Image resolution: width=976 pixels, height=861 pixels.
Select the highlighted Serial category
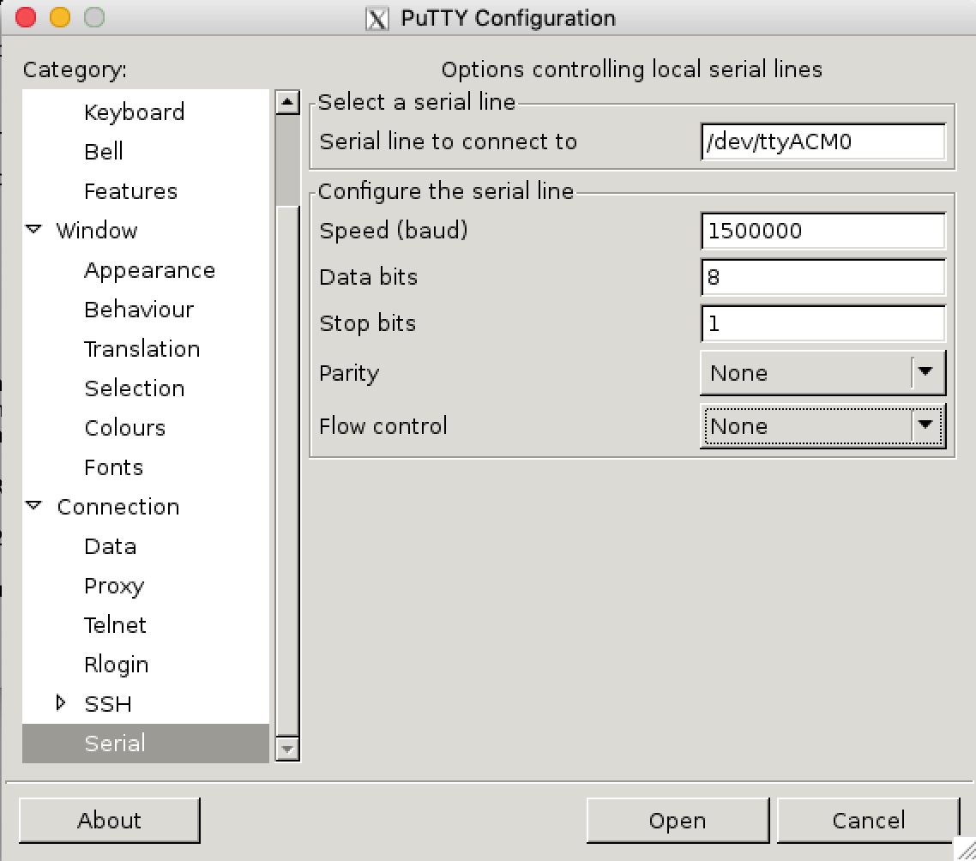coord(146,744)
